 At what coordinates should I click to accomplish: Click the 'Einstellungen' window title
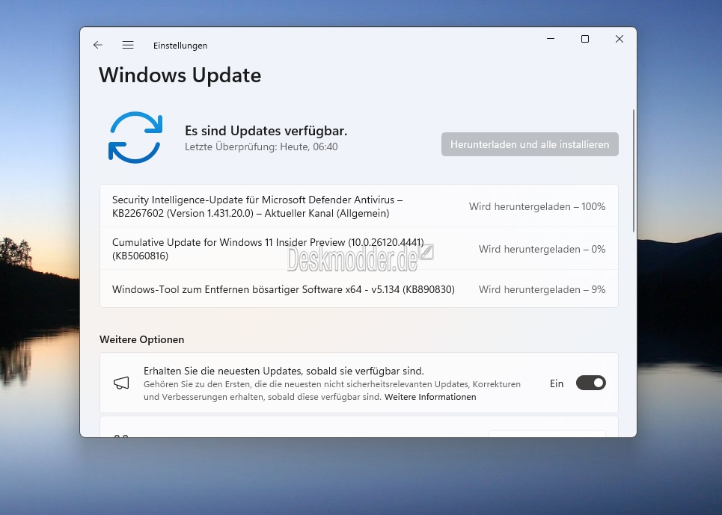180,46
